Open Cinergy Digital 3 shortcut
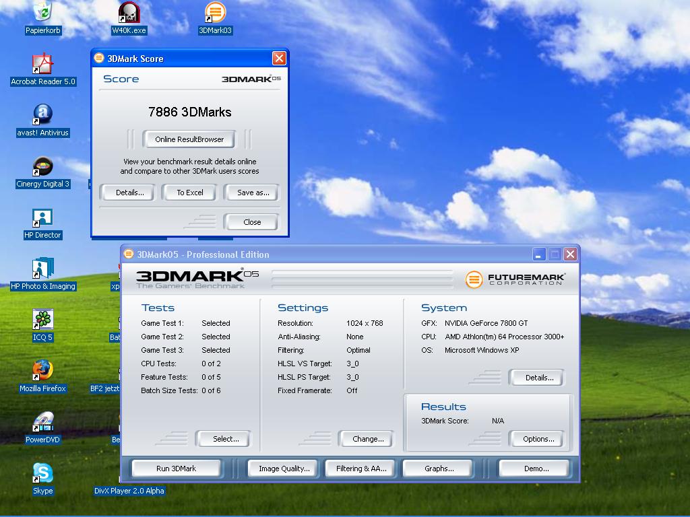Image resolution: width=690 pixels, height=517 pixels. click(42, 166)
